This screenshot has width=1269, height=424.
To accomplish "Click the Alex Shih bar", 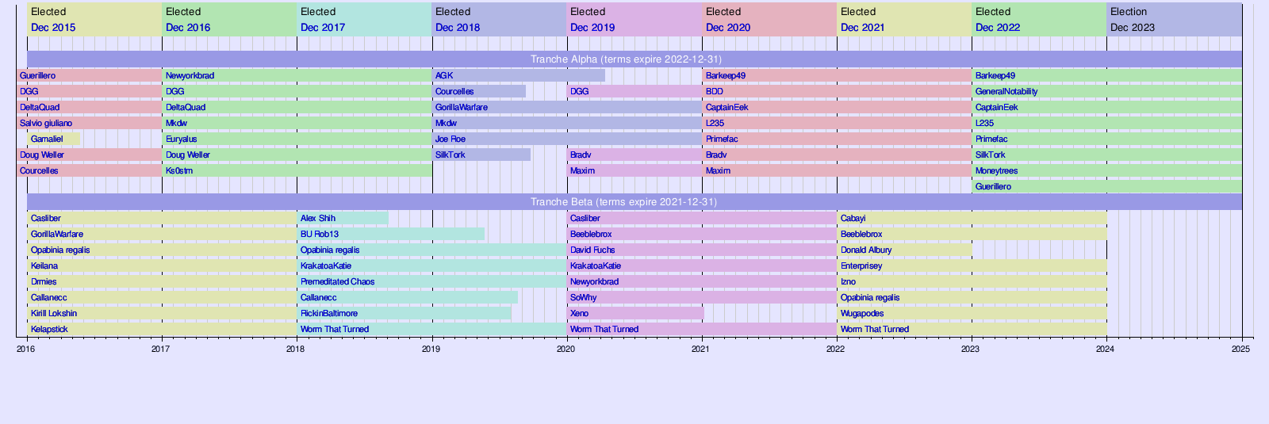I will tap(318, 219).
